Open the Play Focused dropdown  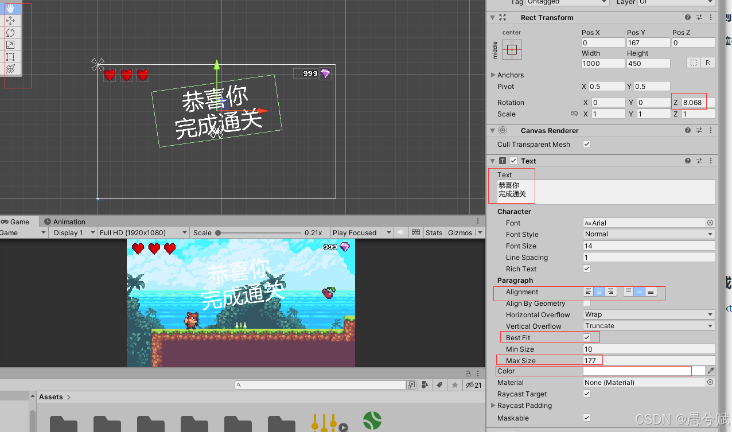tap(361, 232)
